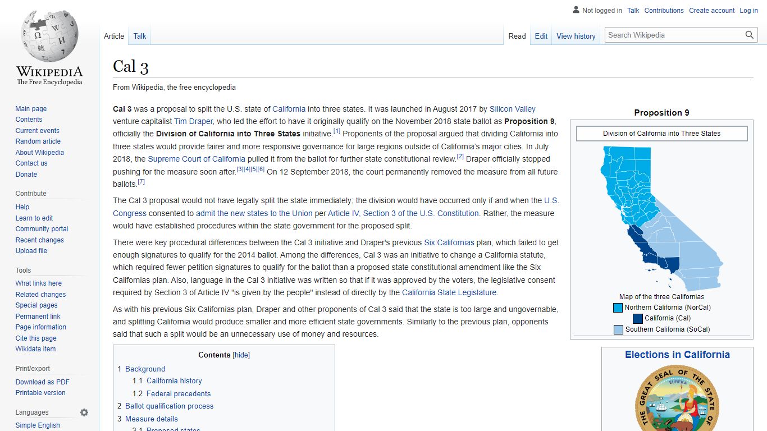The width and height of the screenshot is (767, 431).
Task: Click the not-logged-in user icon
Action: pos(576,10)
